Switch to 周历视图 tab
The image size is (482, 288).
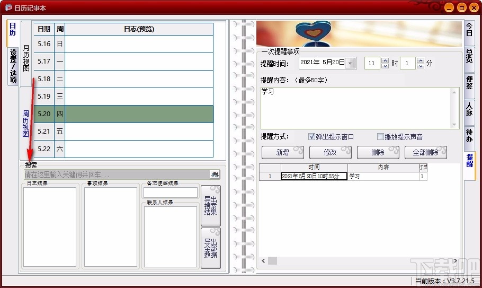coord(26,124)
